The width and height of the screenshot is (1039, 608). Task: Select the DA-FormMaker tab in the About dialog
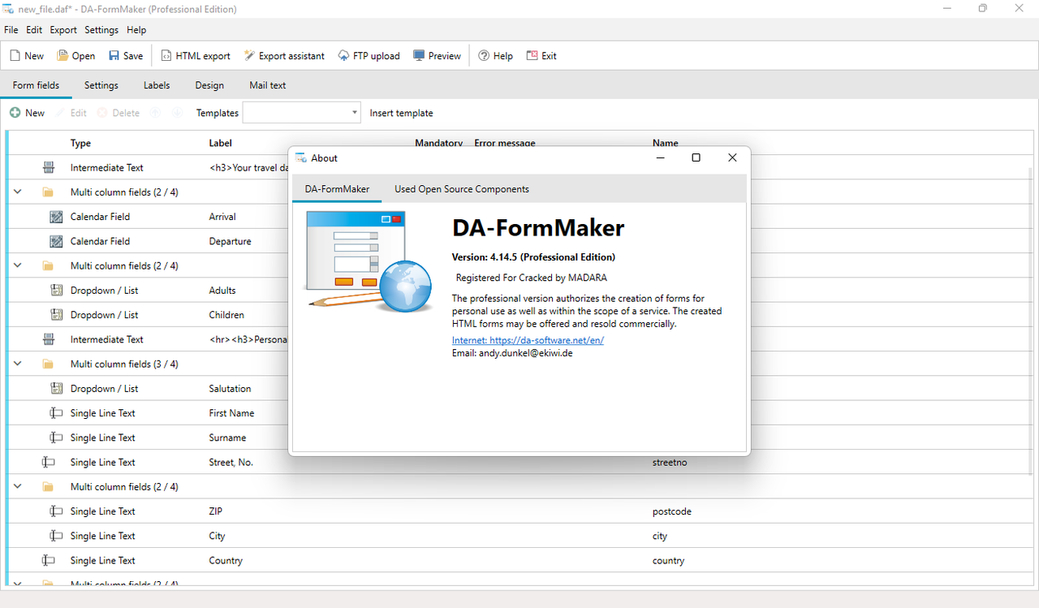click(337, 189)
